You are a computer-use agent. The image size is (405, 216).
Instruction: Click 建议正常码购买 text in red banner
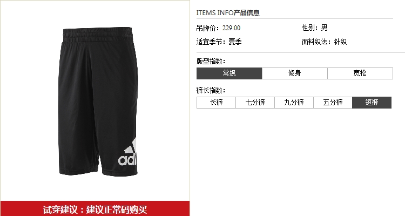(117, 210)
